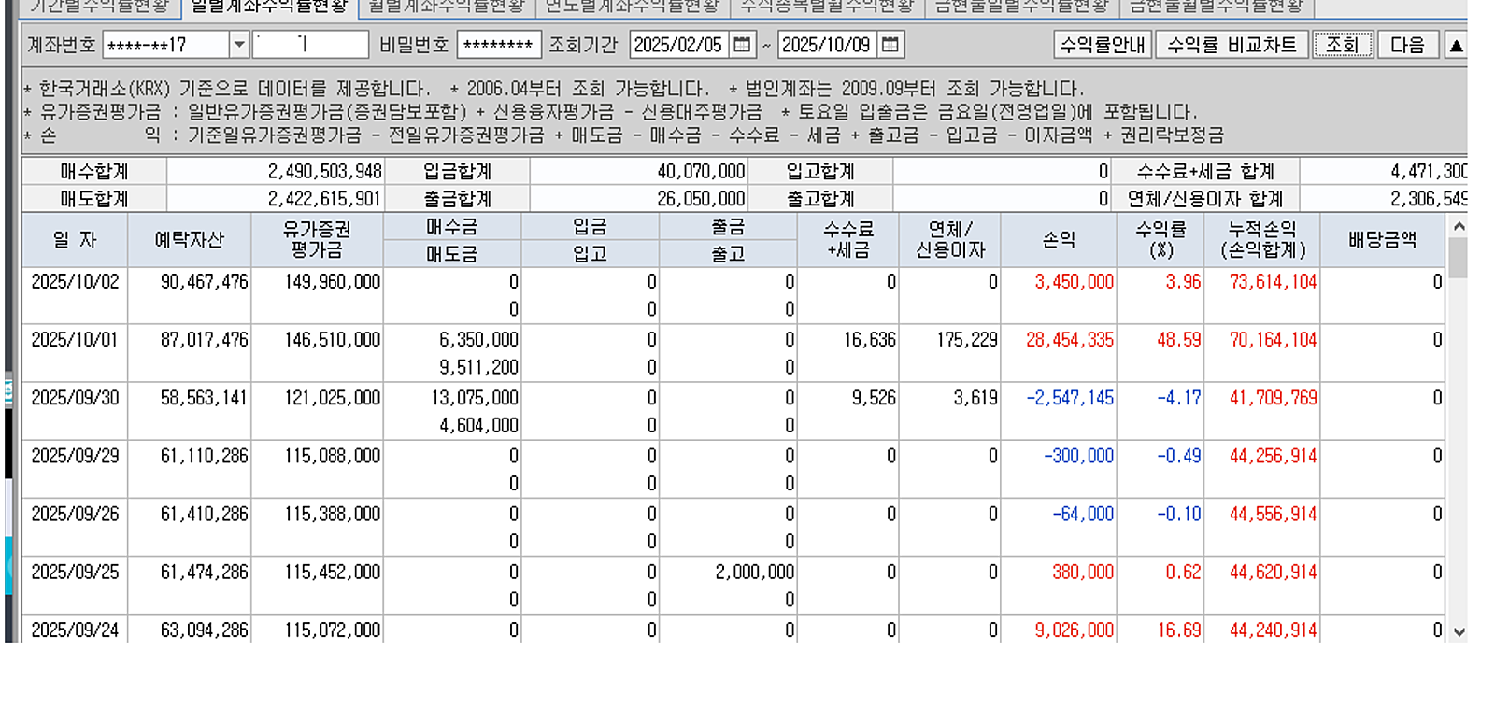Open the 수익률 비교차트 button

click(x=1232, y=45)
